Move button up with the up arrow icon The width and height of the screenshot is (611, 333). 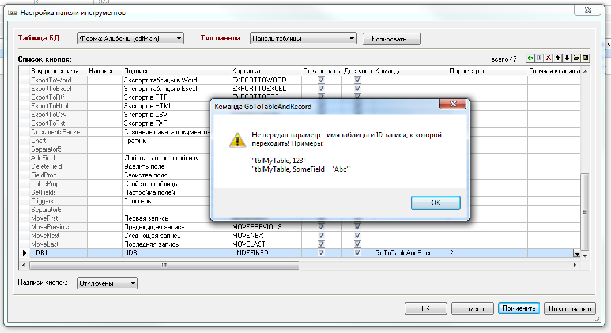point(558,58)
